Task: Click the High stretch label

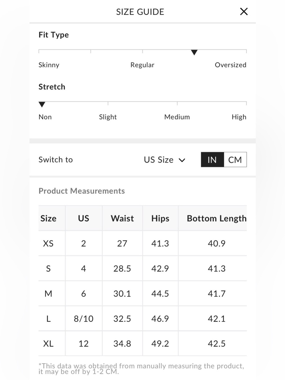Action: tap(239, 117)
